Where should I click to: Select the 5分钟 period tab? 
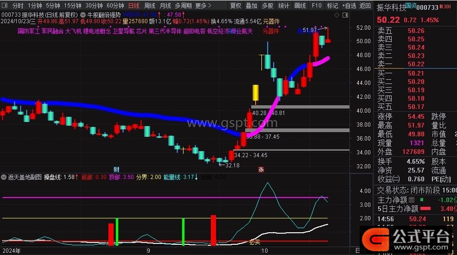point(53,6)
